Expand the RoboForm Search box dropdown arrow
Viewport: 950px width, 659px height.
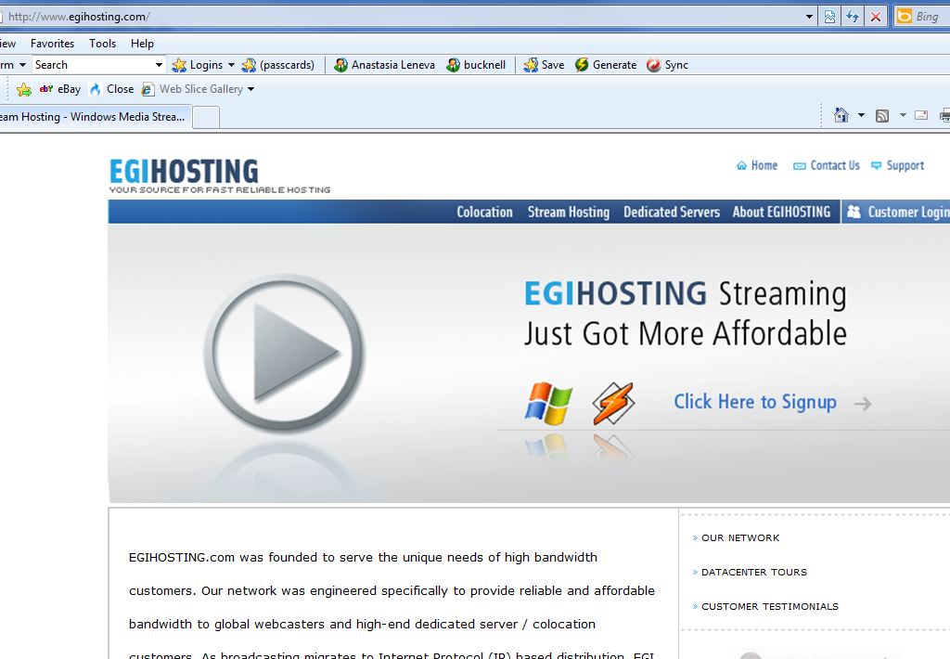pos(159,65)
